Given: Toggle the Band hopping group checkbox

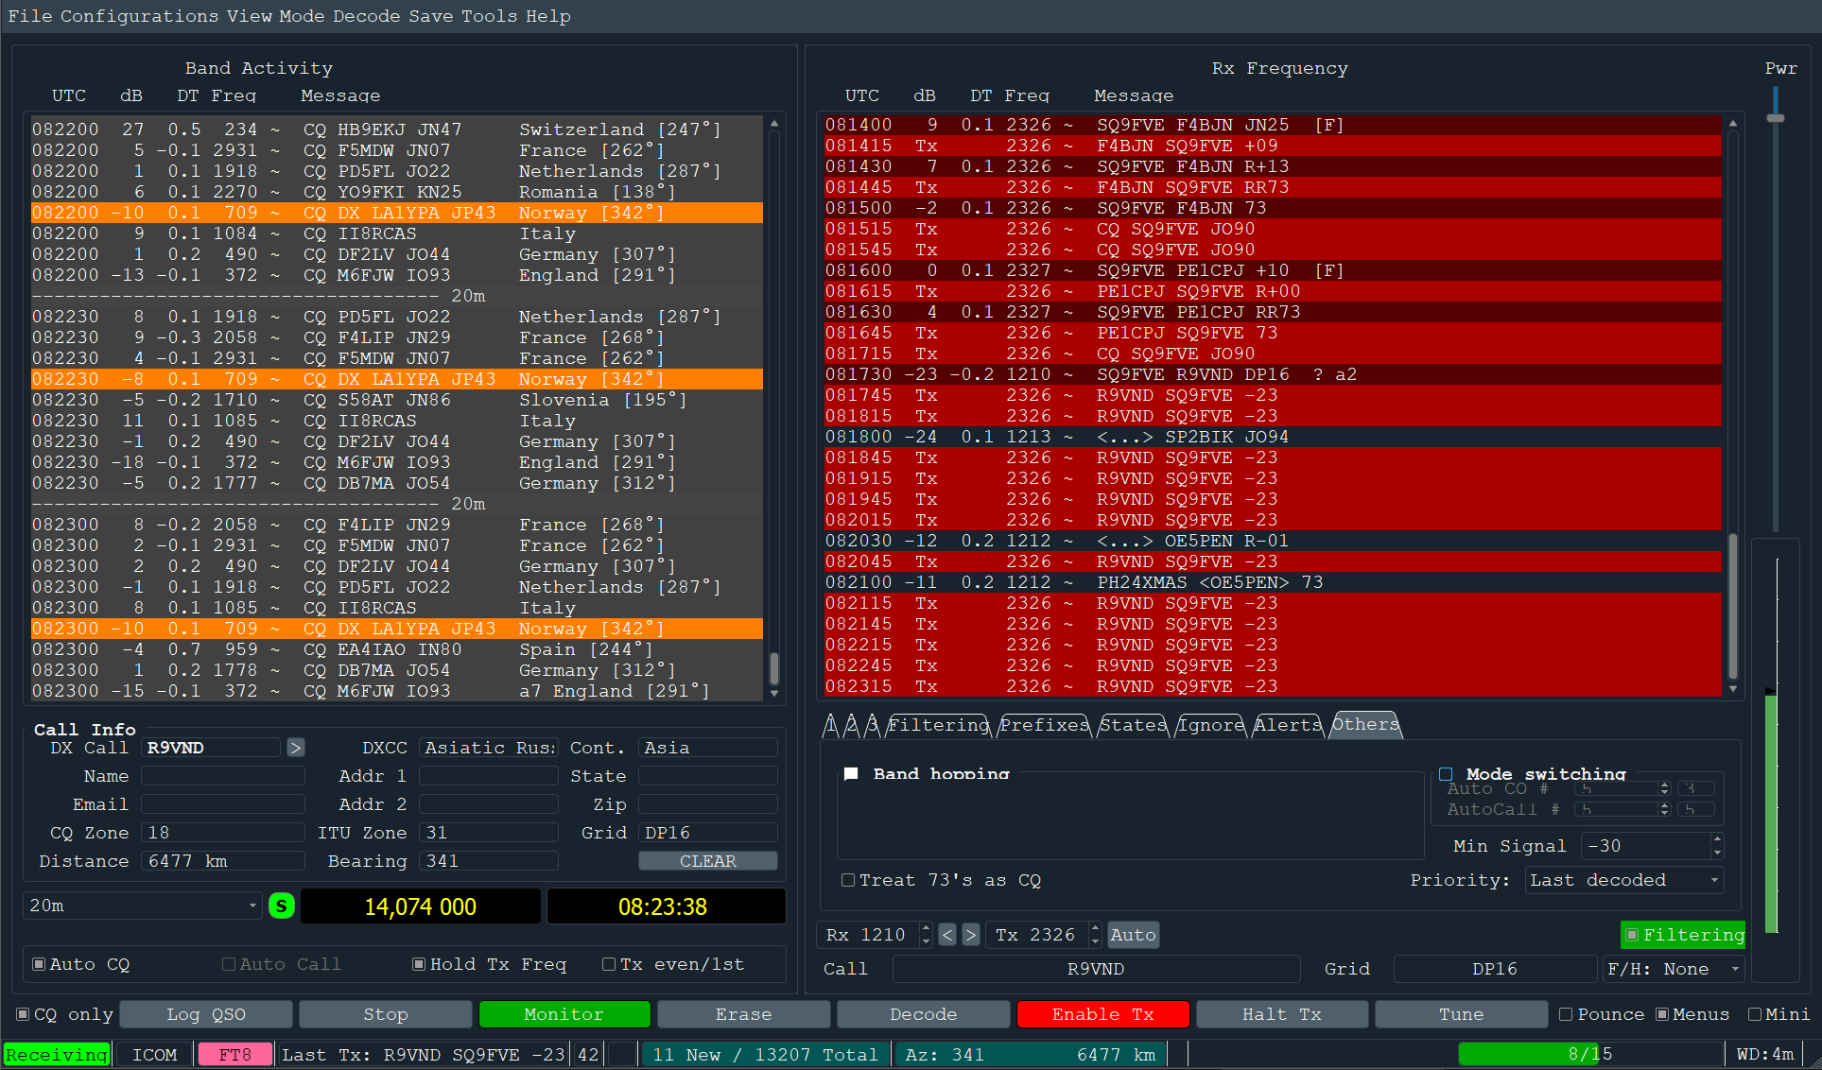Looking at the screenshot, I should tap(851, 773).
